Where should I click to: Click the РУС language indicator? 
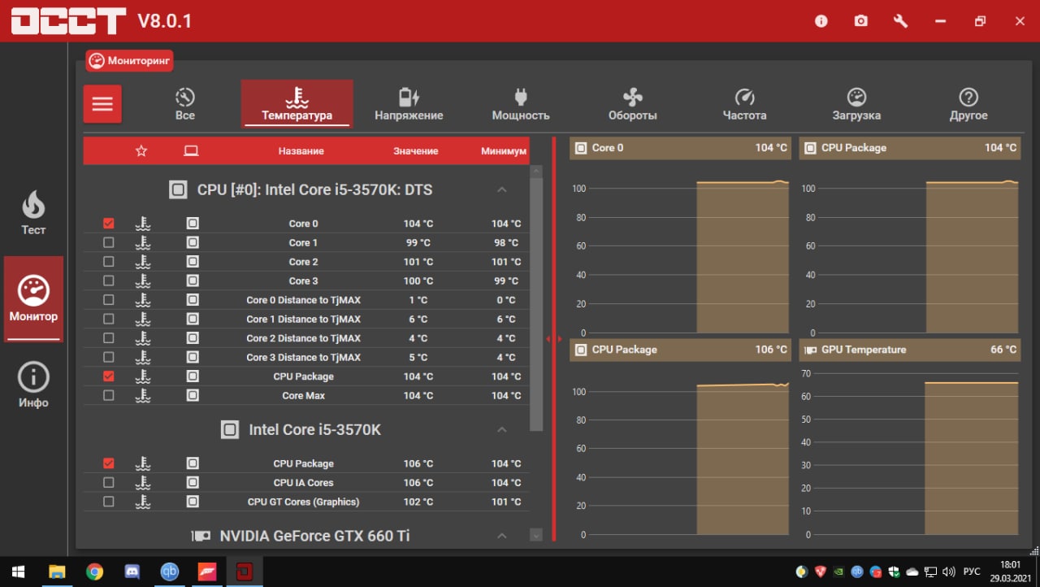(972, 572)
